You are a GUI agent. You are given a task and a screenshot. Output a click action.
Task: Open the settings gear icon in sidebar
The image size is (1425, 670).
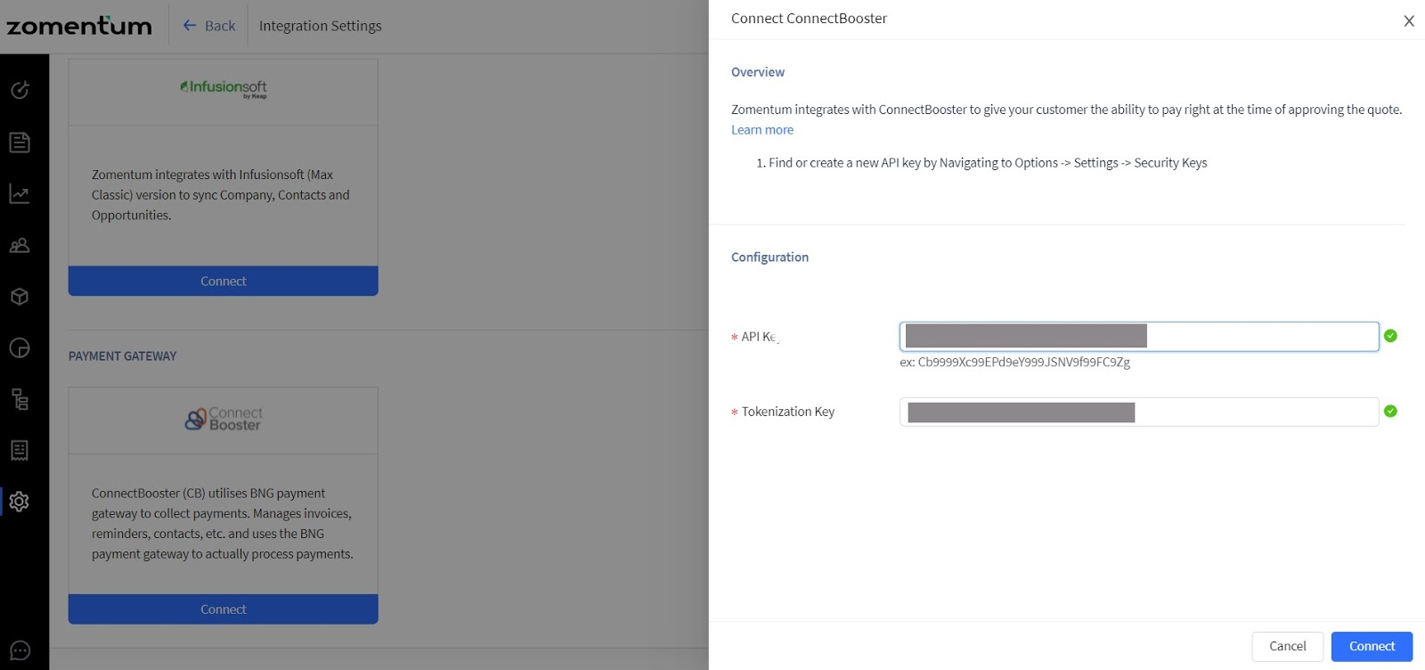(x=20, y=502)
